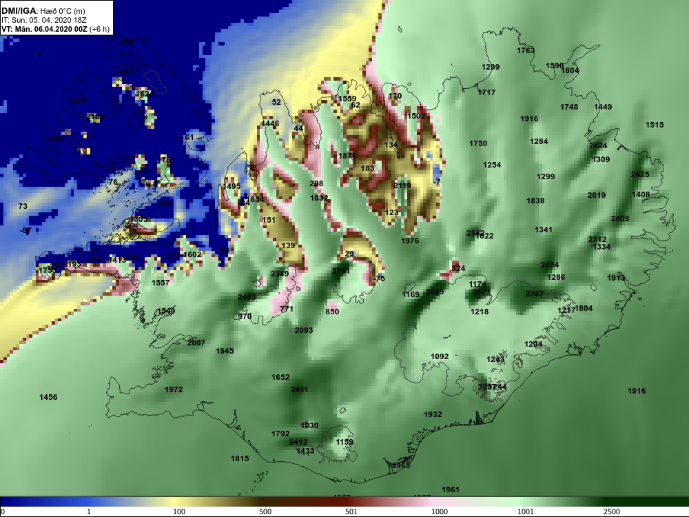Click the map value 2019
The height and width of the screenshot is (517, 689).
click(x=597, y=195)
